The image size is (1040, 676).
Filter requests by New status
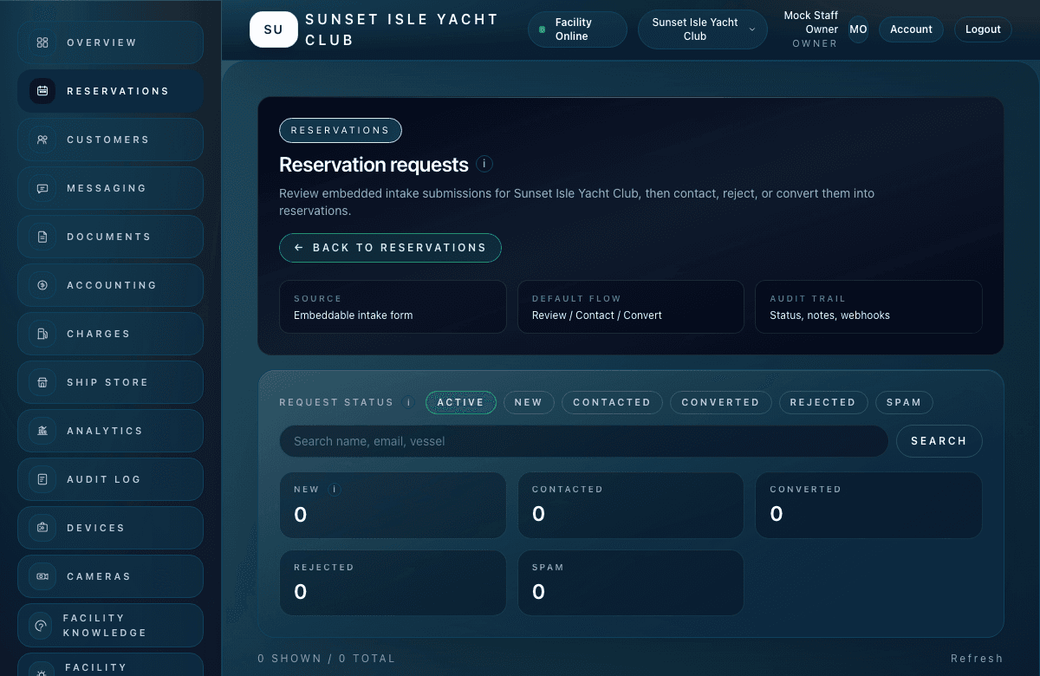(x=529, y=402)
